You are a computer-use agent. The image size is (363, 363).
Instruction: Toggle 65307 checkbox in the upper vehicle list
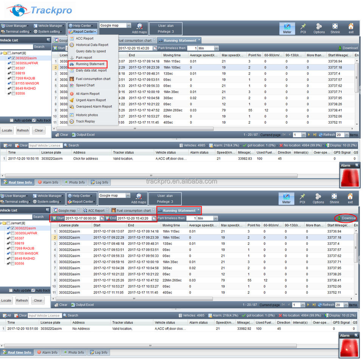coord(14,68)
